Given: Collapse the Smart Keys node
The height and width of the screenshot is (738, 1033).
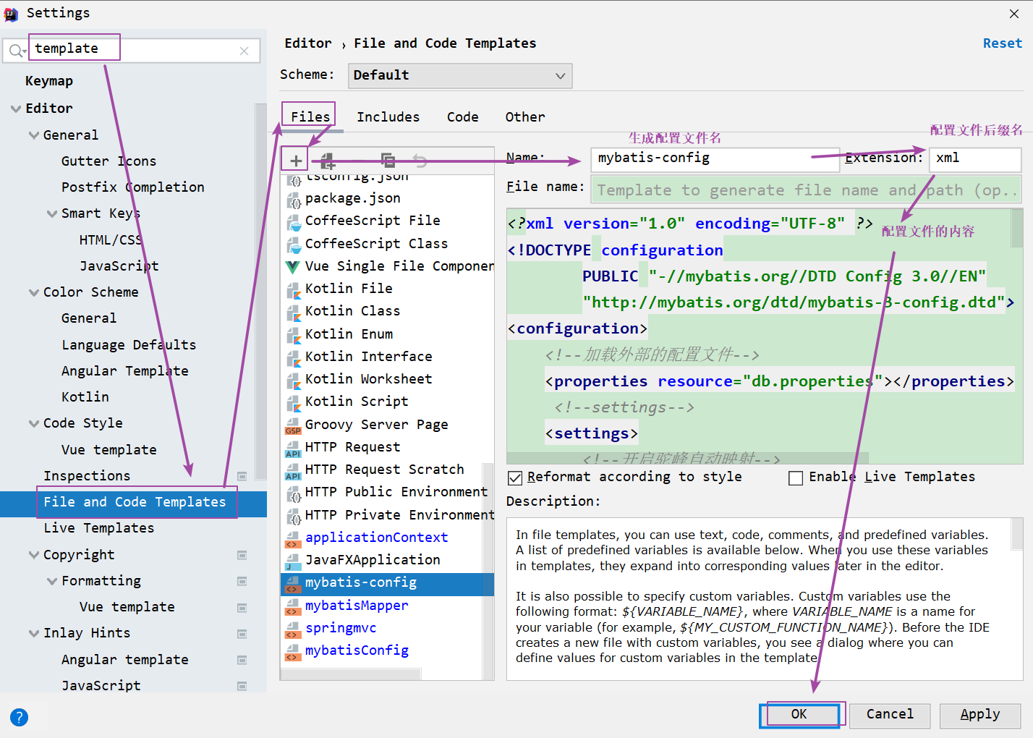Looking at the screenshot, I should tap(52, 213).
